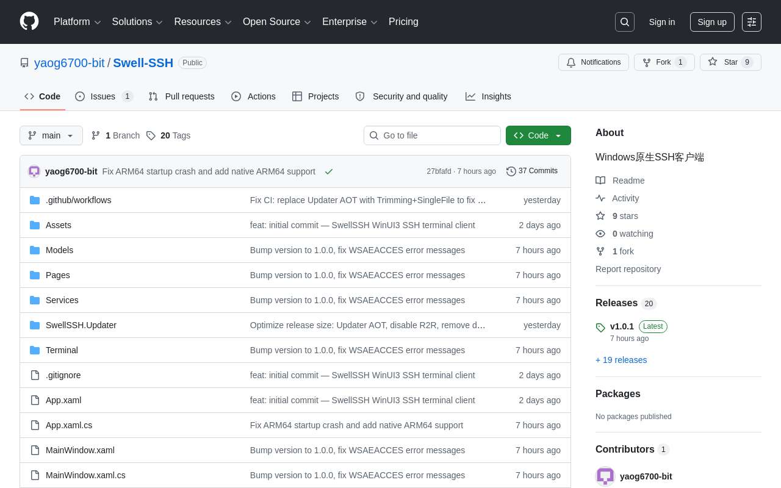This screenshot has height=488, width=781.
Task: Click the SwellSSH.Updater folder icon
Action: coord(35,325)
